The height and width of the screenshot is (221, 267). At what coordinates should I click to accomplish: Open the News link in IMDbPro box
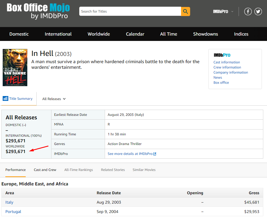218,78
